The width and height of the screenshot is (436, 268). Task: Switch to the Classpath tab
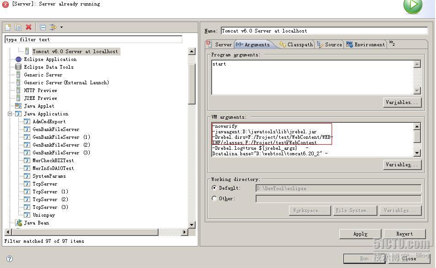[296, 44]
